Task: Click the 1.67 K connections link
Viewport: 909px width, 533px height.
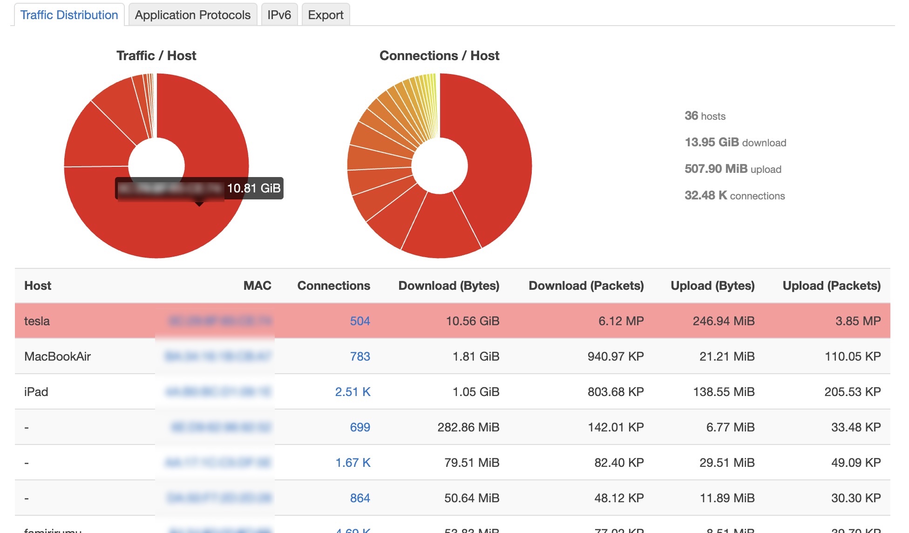Action: point(353,463)
